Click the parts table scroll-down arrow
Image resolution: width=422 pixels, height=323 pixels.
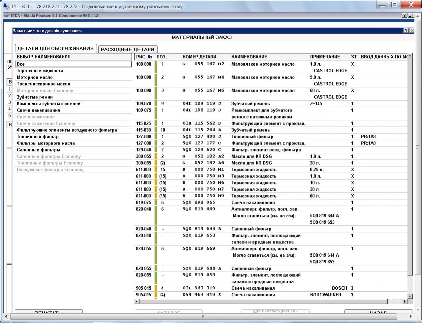[410, 296]
